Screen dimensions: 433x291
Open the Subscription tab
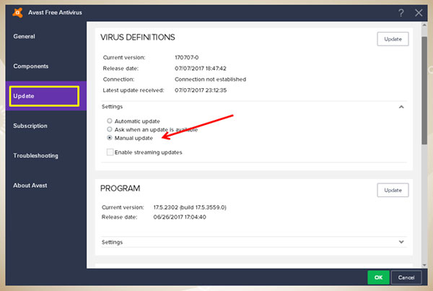46,126
